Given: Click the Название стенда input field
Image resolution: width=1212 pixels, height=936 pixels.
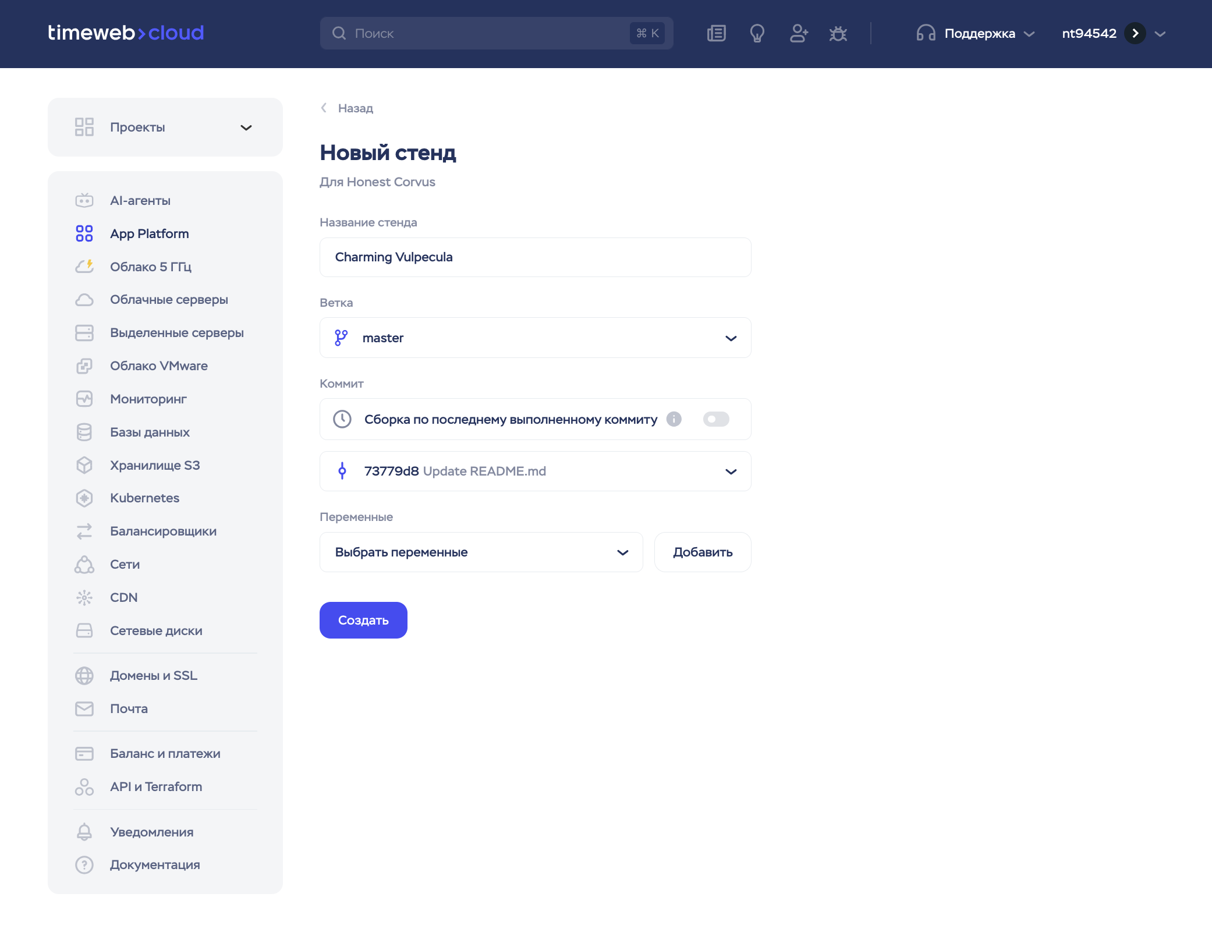Looking at the screenshot, I should 535,257.
